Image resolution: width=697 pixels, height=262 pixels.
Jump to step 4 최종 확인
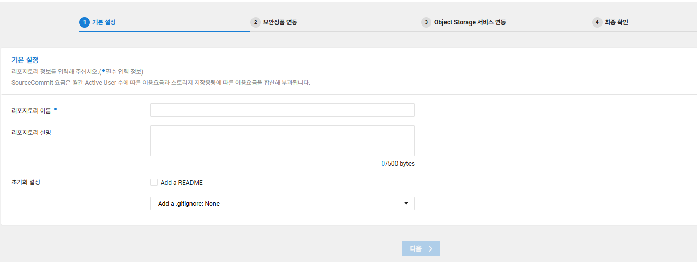pyautogui.click(x=610, y=22)
